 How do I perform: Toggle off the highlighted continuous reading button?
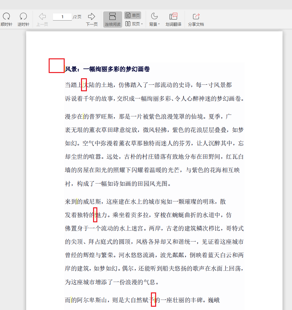tap(112, 19)
